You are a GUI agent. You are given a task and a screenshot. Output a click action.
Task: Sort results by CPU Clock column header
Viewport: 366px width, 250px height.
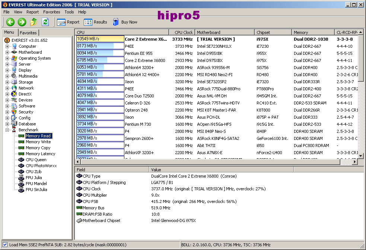click(x=184, y=32)
